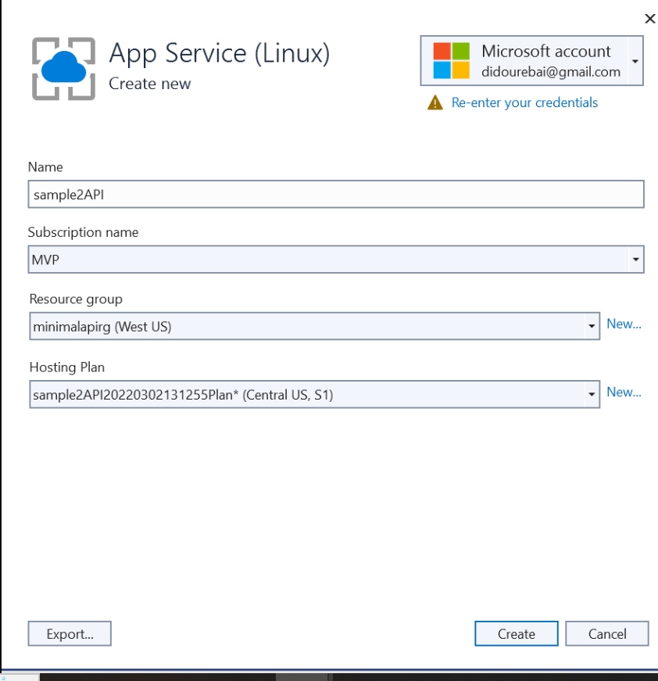Open the Microsoft account selector dropdown

[635, 61]
